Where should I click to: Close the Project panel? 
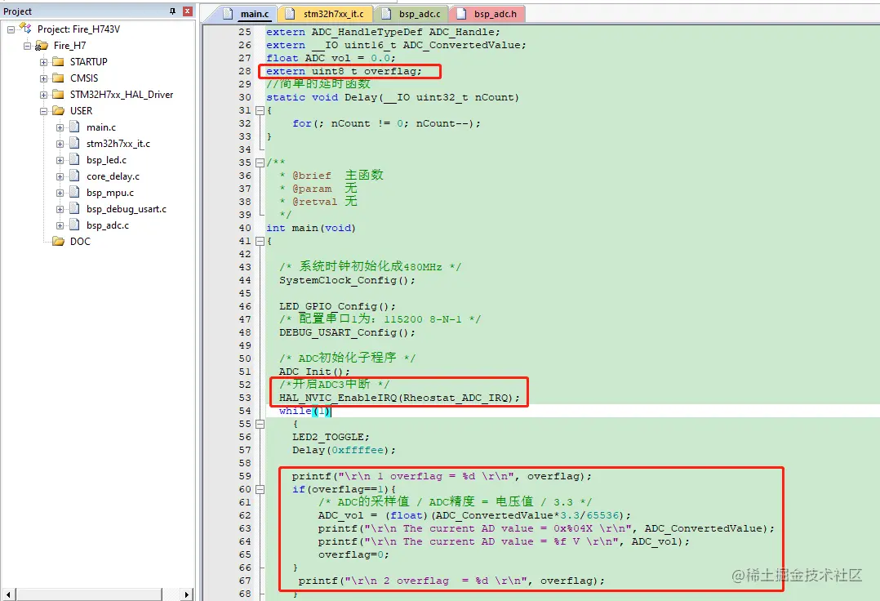pos(188,11)
